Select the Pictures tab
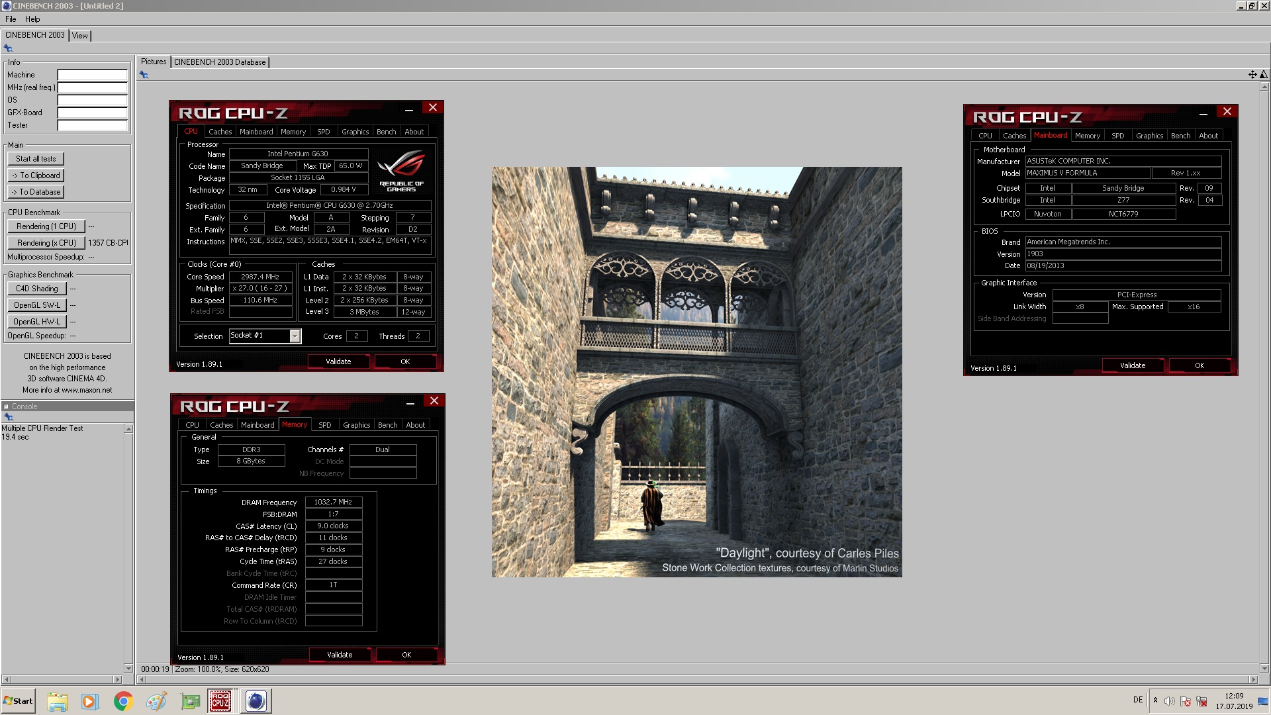 154,62
